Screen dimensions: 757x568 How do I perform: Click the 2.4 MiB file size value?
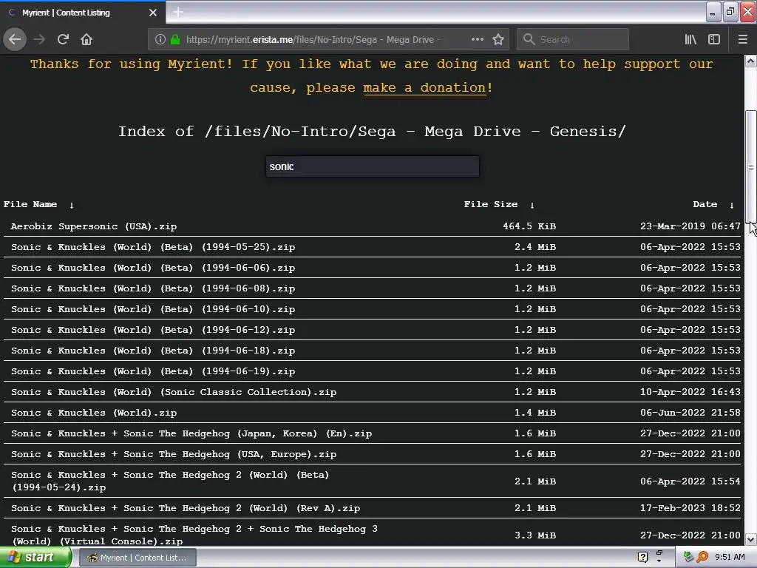click(x=535, y=247)
